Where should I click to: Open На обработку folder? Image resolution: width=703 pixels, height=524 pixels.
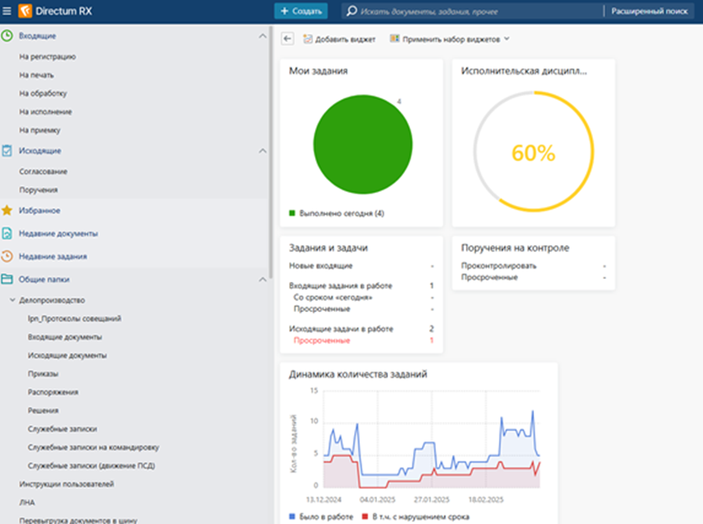[x=43, y=93]
